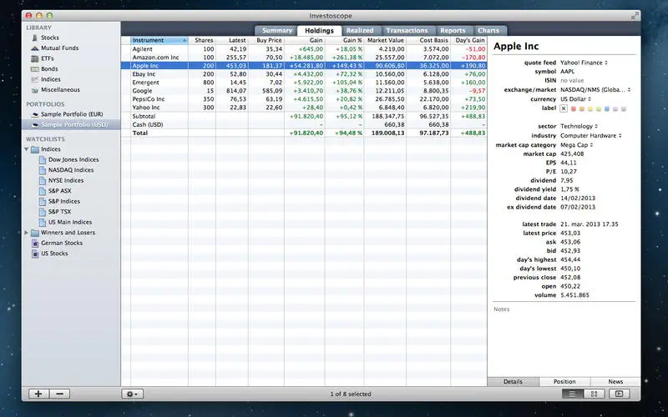Click the Winners and Losers folder icon
Image resolution: width=668 pixels, height=417 pixels.
tap(35, 233)
